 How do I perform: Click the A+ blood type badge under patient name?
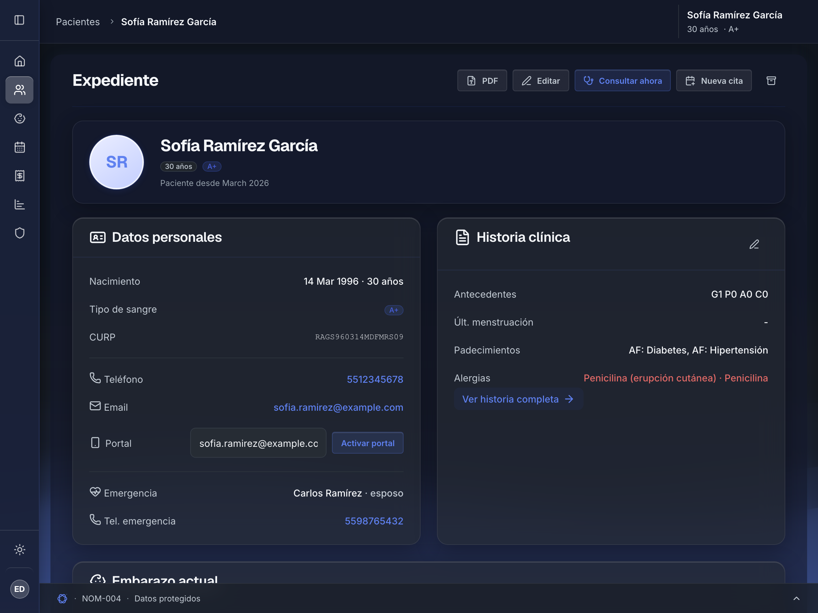(212, 166)
